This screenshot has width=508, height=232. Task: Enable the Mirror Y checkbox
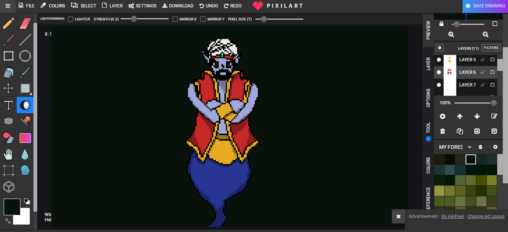203,19
